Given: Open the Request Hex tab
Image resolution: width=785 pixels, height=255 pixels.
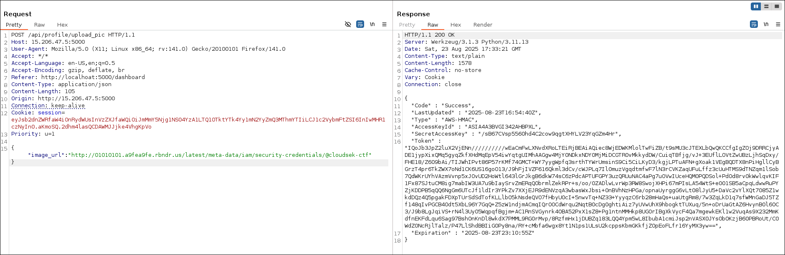Looking at the screenshot, I should pos(62,25).
